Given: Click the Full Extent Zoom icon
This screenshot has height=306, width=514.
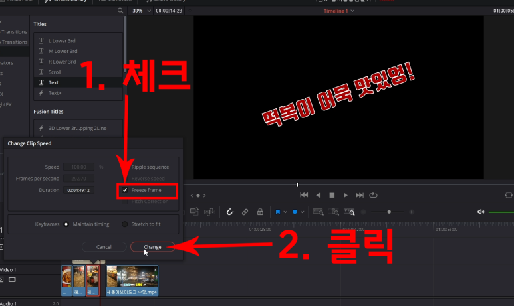Looking at the screenshot, I should pyautogui.click(x=318, y=212).
